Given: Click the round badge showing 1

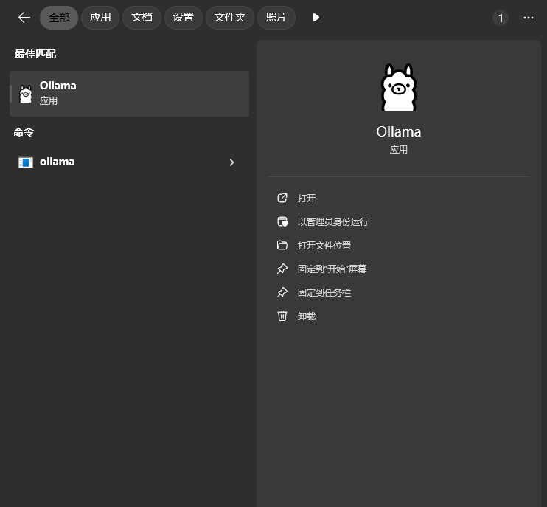Looking at the screenshot, I should pyautogui.click(x=501, y=18).
